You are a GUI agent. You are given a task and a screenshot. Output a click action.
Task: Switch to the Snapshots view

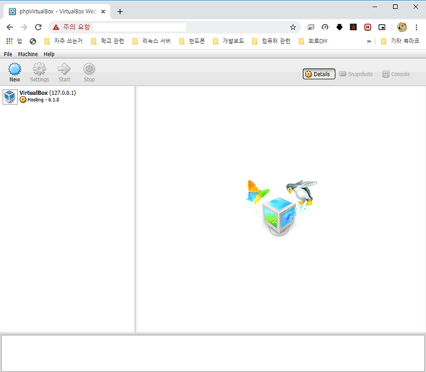click(x=356, y=74)
